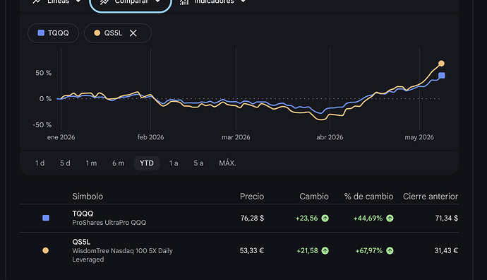Viewport: 487px width, 280px height.
Task: Click WisdomTree Nasdaq 100 5X Daily Leveraged name
Action: pyautogui.click(x=122, y=255)
